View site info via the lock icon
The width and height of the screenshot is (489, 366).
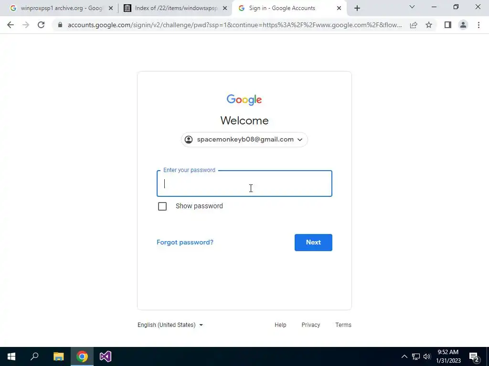(60, 25)
